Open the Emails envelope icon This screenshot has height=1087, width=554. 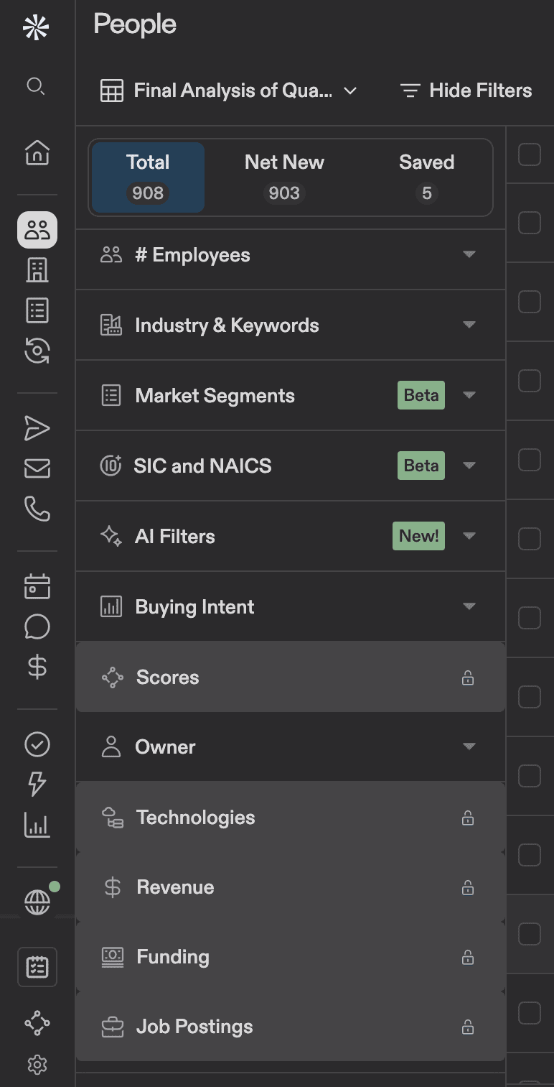[37, 469]
